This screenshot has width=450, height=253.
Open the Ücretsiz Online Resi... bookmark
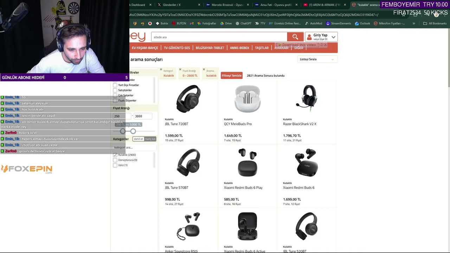click(x=285, y=24)
